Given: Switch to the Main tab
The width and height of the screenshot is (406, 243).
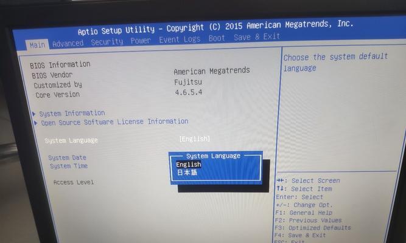Looking at the screenshot, I should click(x=37, y=45).
